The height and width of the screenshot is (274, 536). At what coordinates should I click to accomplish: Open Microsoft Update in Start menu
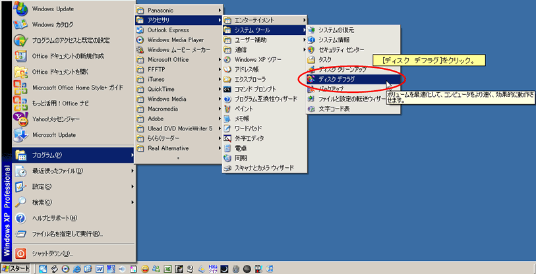pyautogui.click(x=73, y=135)
